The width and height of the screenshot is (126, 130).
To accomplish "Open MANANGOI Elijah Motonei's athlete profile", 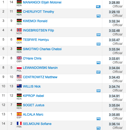I will [42, 2].
